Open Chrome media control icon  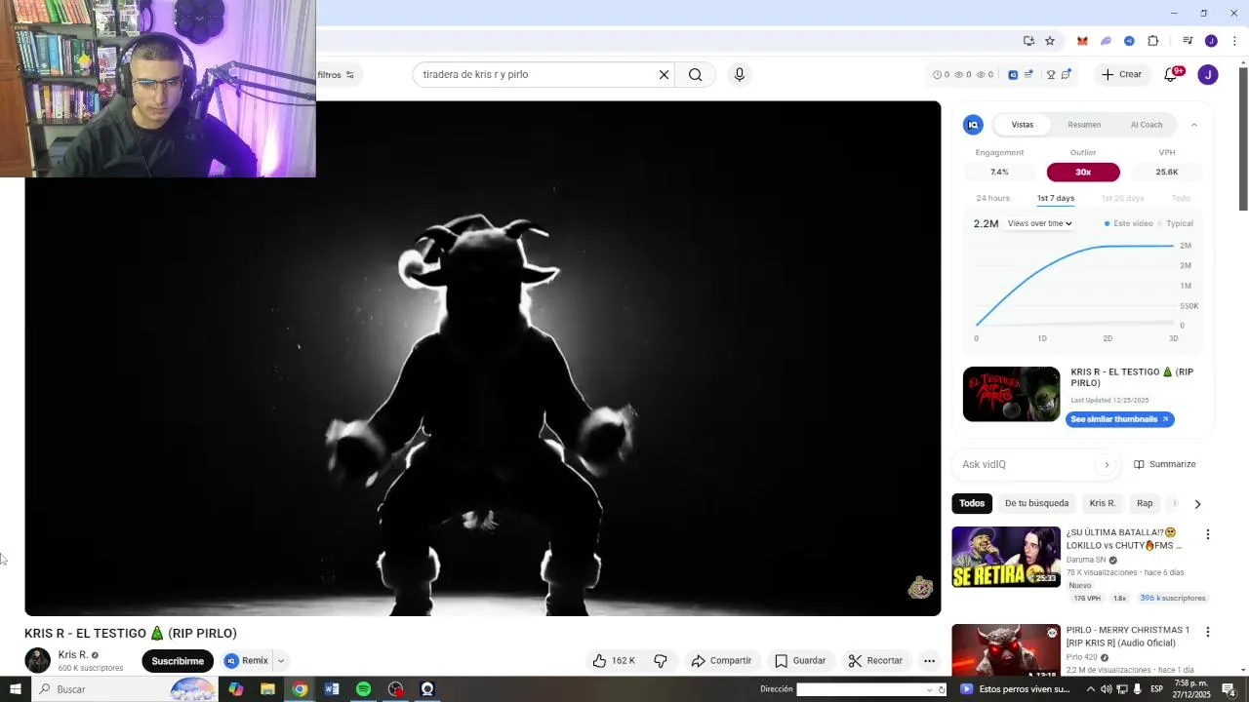[1188, 41]
